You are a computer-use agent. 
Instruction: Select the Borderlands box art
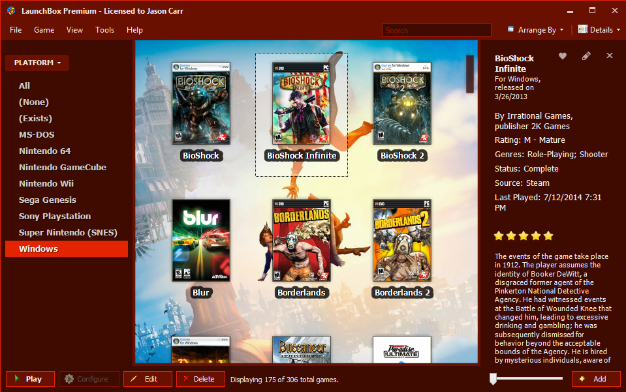click(302, 241)
